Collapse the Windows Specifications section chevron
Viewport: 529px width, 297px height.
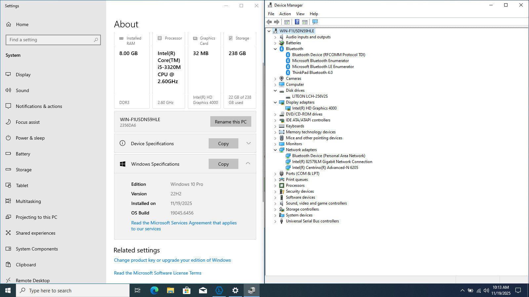click(x=248, y=164)
